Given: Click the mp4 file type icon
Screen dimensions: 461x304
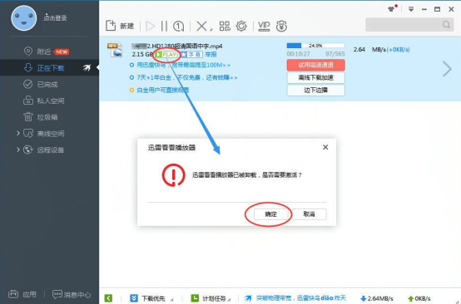Looking at the screenshot, I should (x=115, y=50).
